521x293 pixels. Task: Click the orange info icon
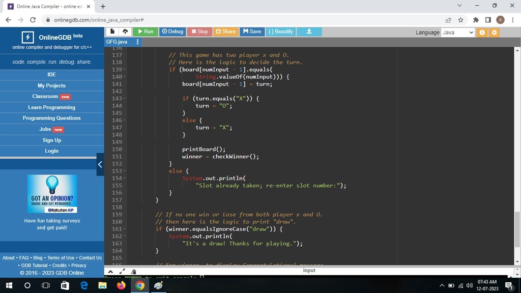coord(482,32)
